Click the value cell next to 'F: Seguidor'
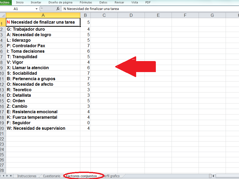The width and height of the screenshot is (239, 179). pyautogui.click(x=85, y=123)
